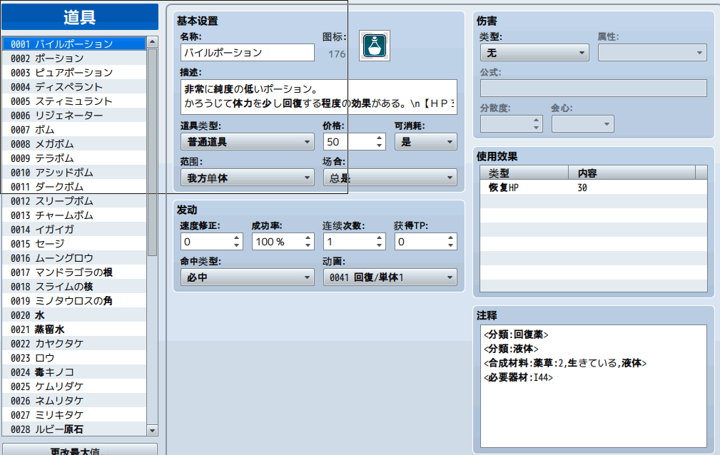Select item 0028 ルビー原石

click(74, 429)
